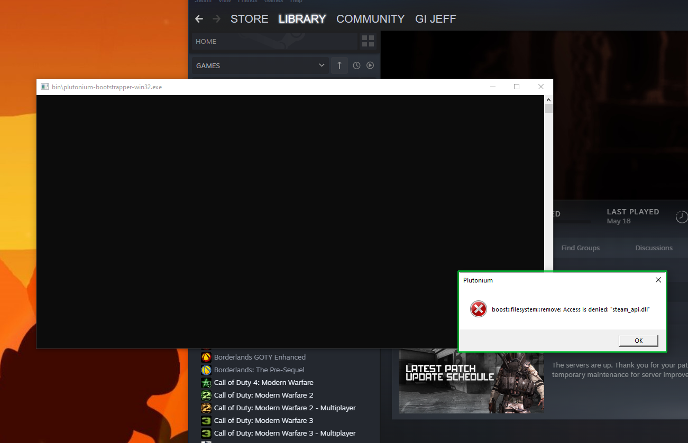Open the Latest Patch Update Schedule thumbnail
Viewport: 688px width, 443px height.
coord(471,381)
